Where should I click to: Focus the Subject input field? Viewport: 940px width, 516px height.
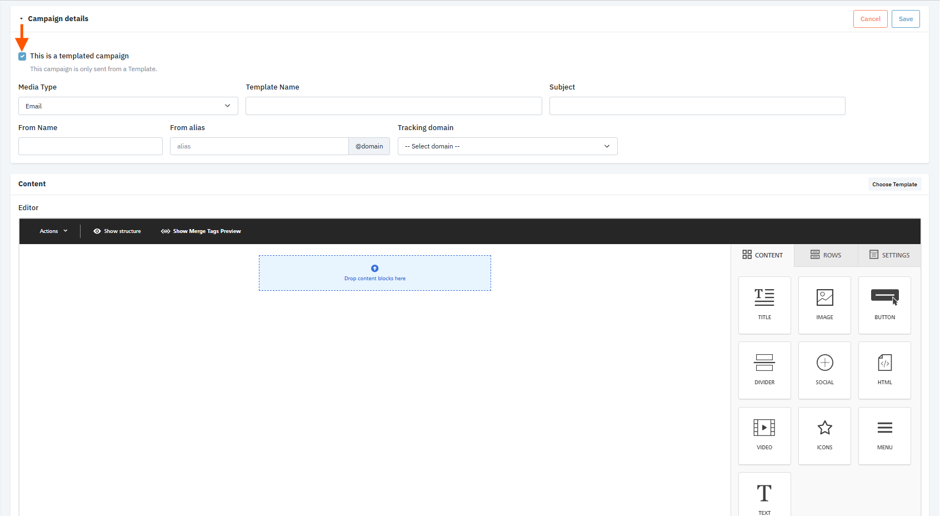[697, 106]
